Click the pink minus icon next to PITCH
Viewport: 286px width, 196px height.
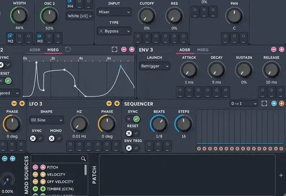(x=35, y=167)
